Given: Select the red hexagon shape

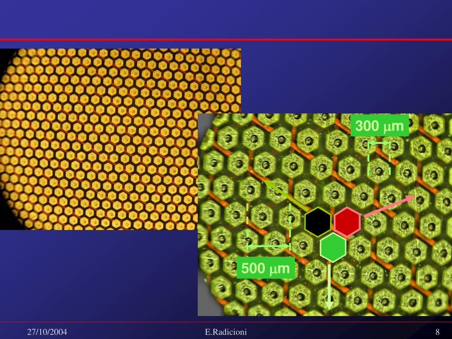Looking at the screenshot, I should pos(347,222).
